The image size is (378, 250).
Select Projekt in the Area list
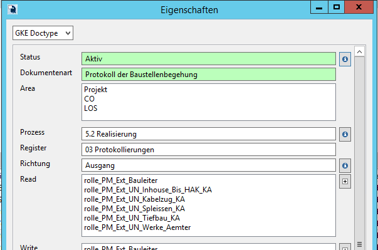[x=95, y=90]
